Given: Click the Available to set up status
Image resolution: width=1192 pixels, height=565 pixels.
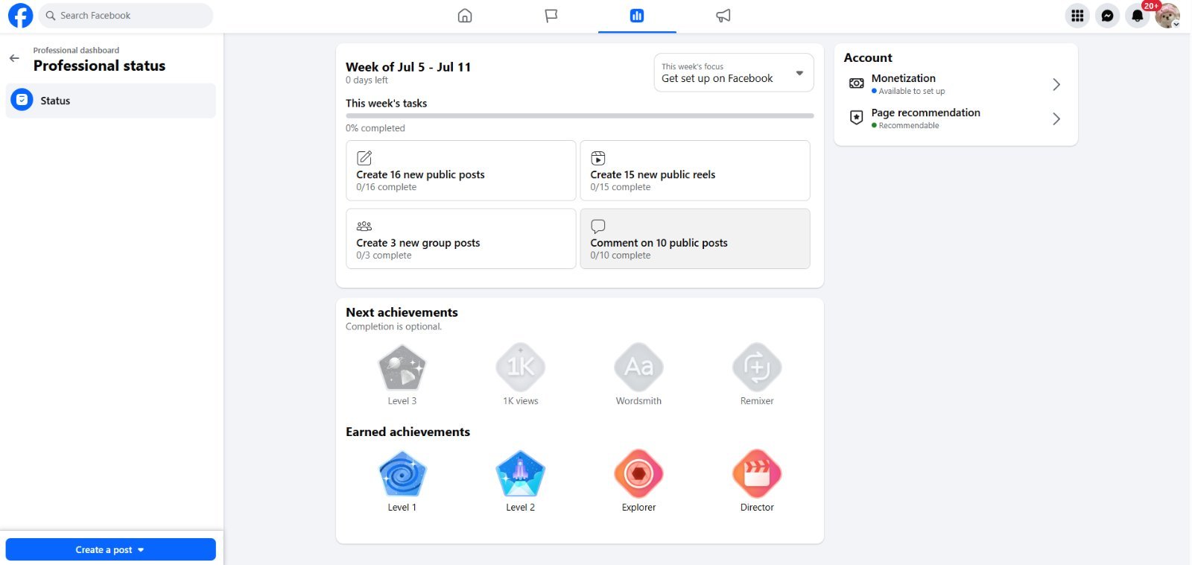Looking at the screenshot, I should [911, 91].
